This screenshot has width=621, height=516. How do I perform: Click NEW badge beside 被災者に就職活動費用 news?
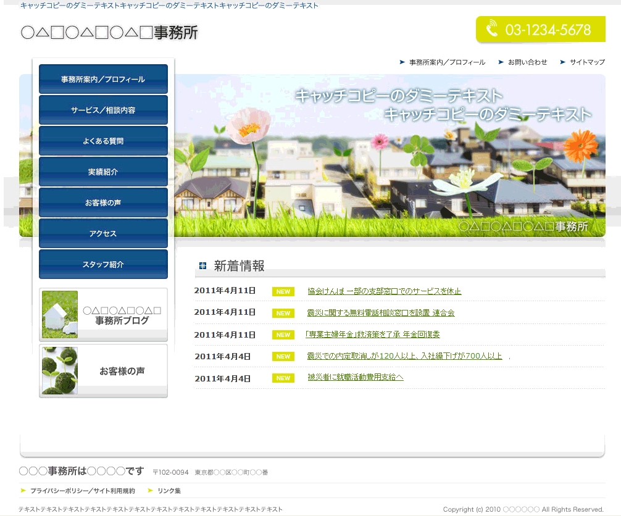(x=283, y=378)
